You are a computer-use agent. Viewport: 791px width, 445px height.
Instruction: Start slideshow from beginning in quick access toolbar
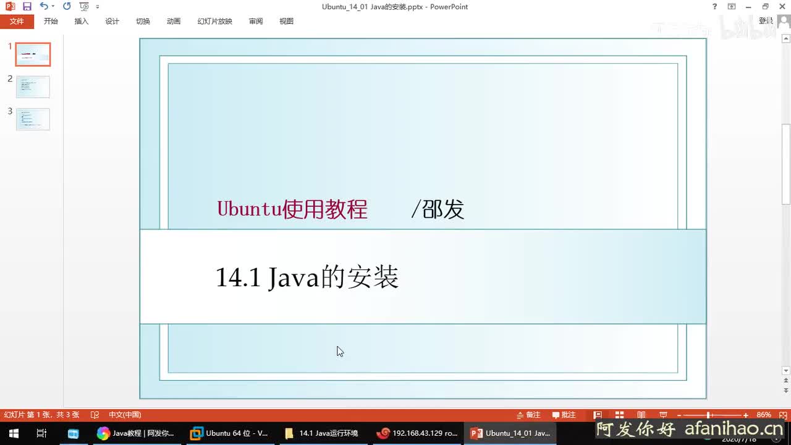click(x=84, y=7)
